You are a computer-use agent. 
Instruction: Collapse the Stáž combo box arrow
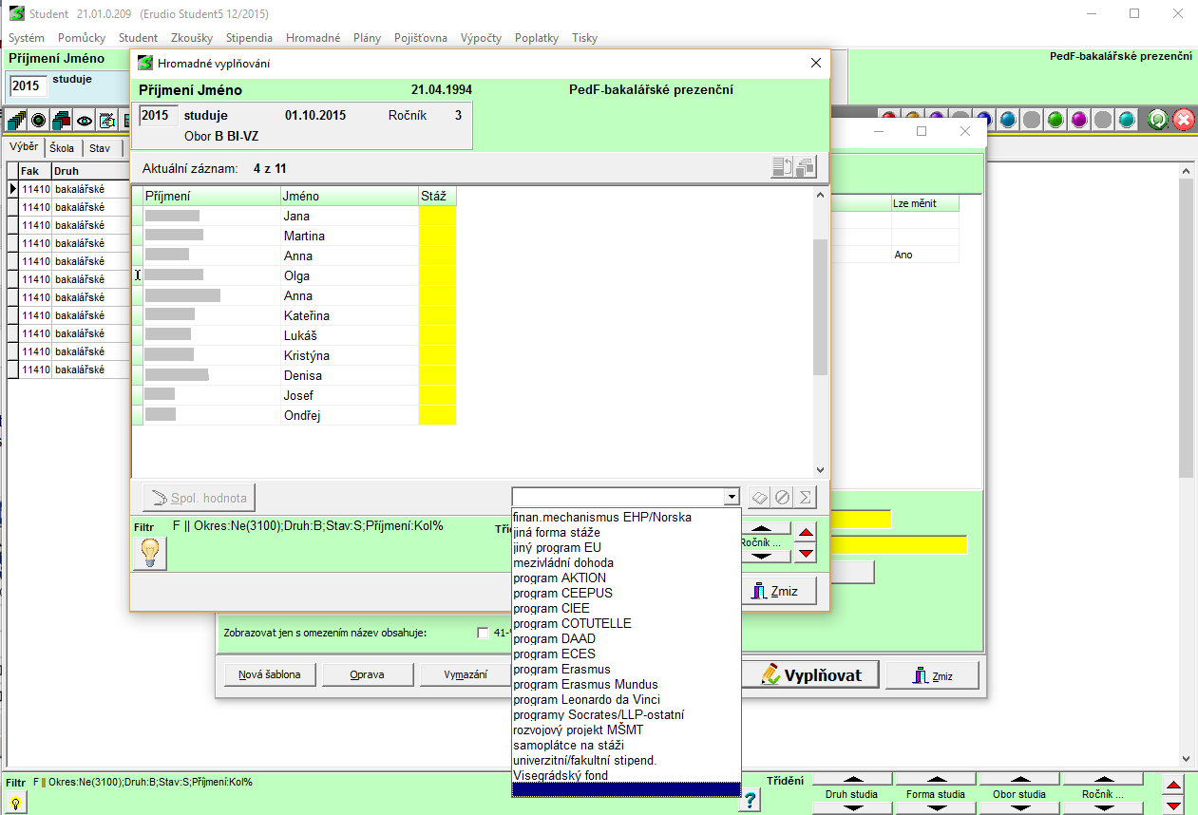pyautogui.click(x=730, y=497)
